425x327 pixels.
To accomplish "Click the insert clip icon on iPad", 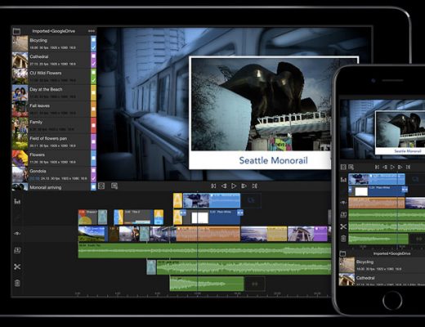I will 17,250.
